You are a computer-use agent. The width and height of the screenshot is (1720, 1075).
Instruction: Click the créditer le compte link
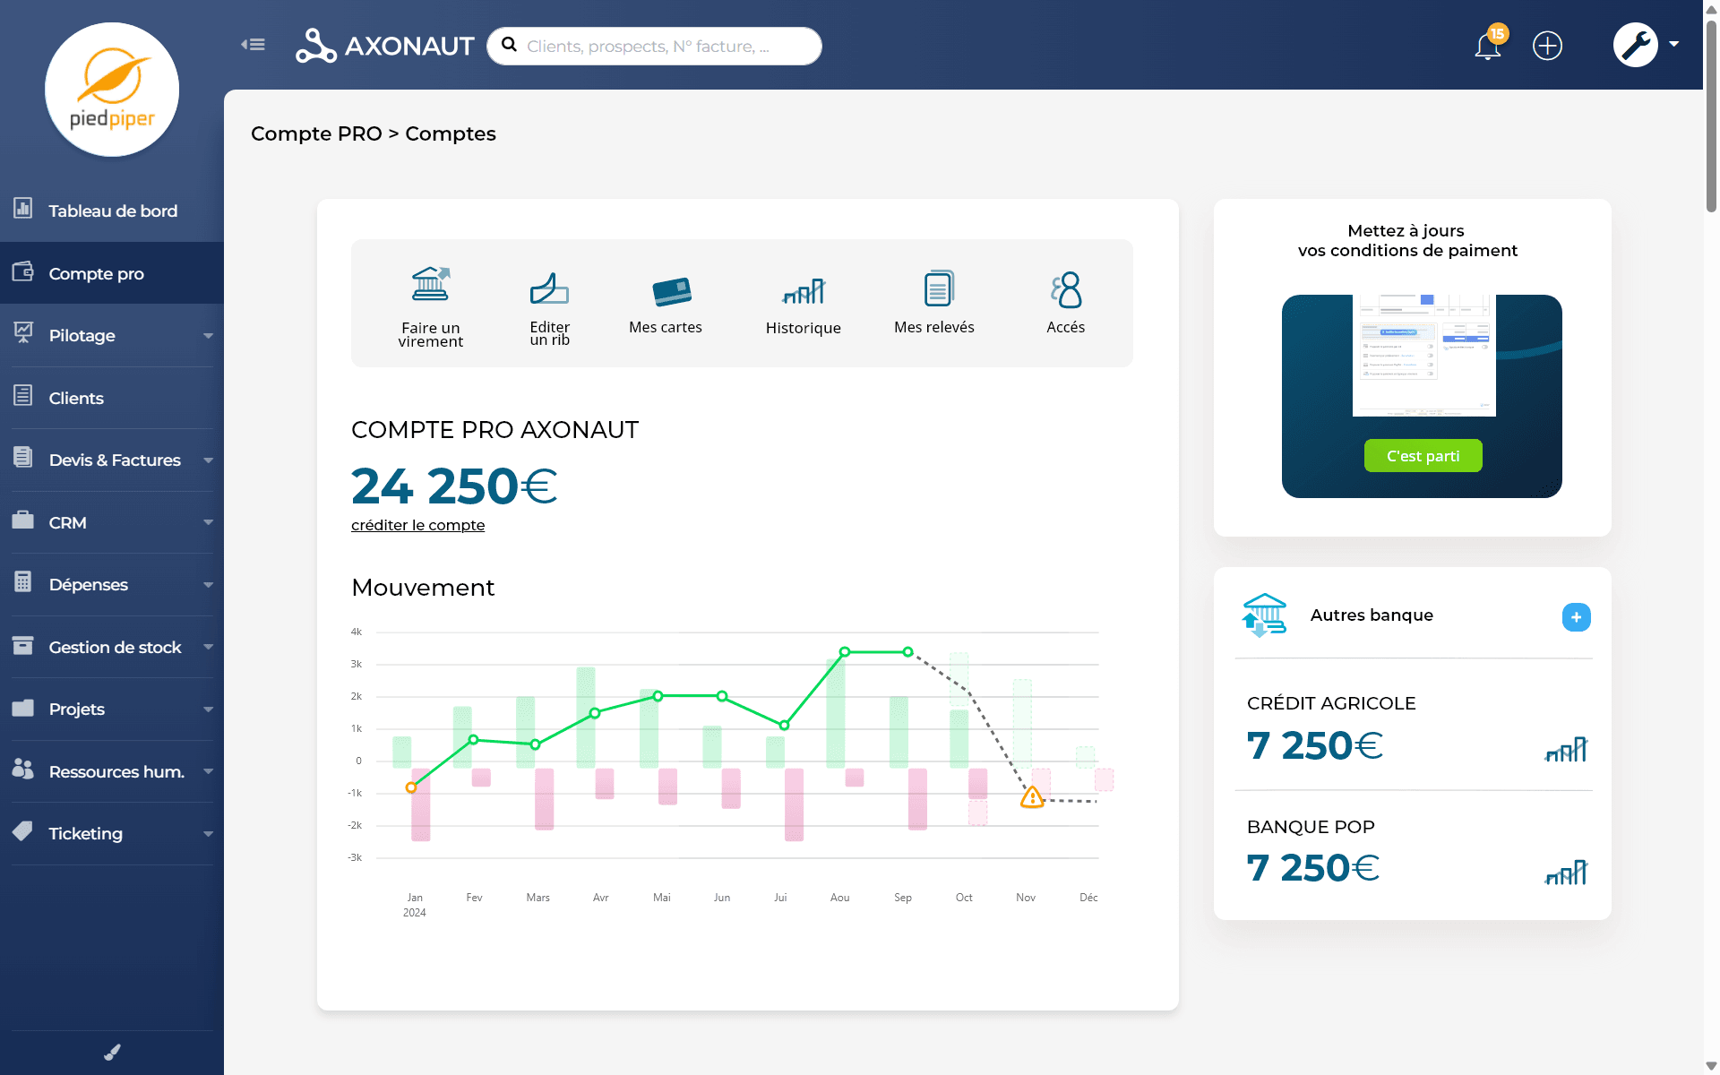417,525
